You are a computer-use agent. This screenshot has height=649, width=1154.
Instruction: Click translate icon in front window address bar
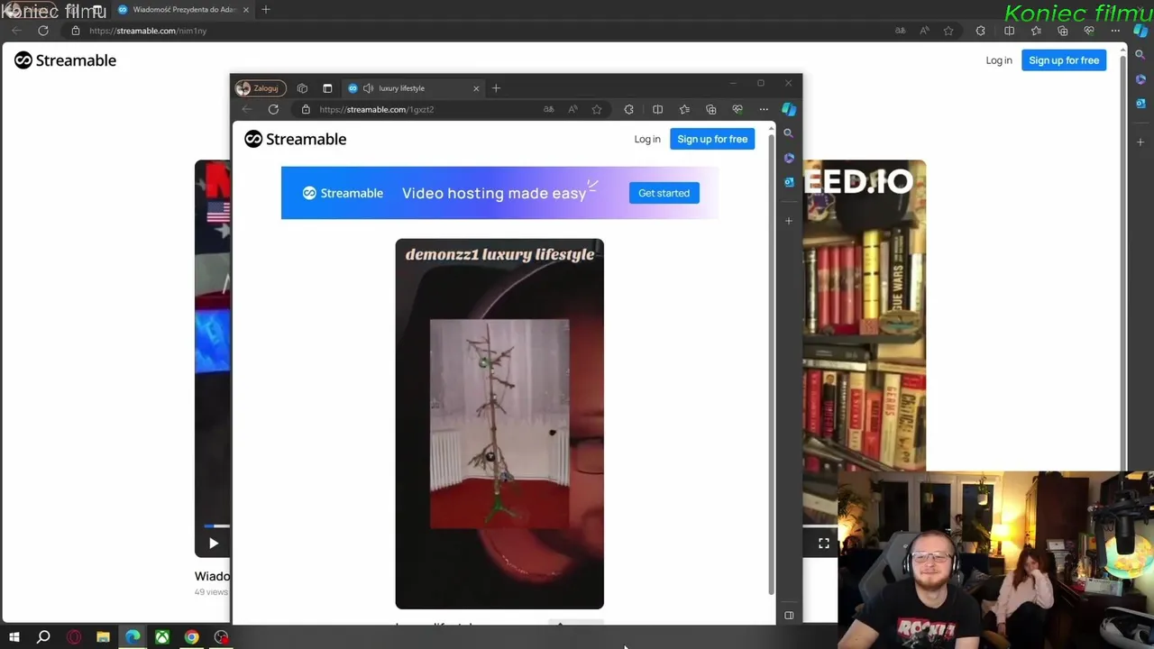click(x=548, y=109)
